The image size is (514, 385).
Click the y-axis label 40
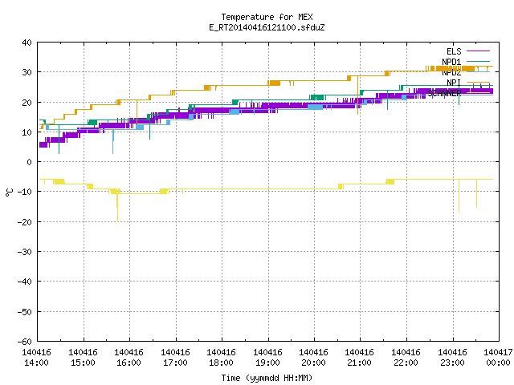[27, 43]
